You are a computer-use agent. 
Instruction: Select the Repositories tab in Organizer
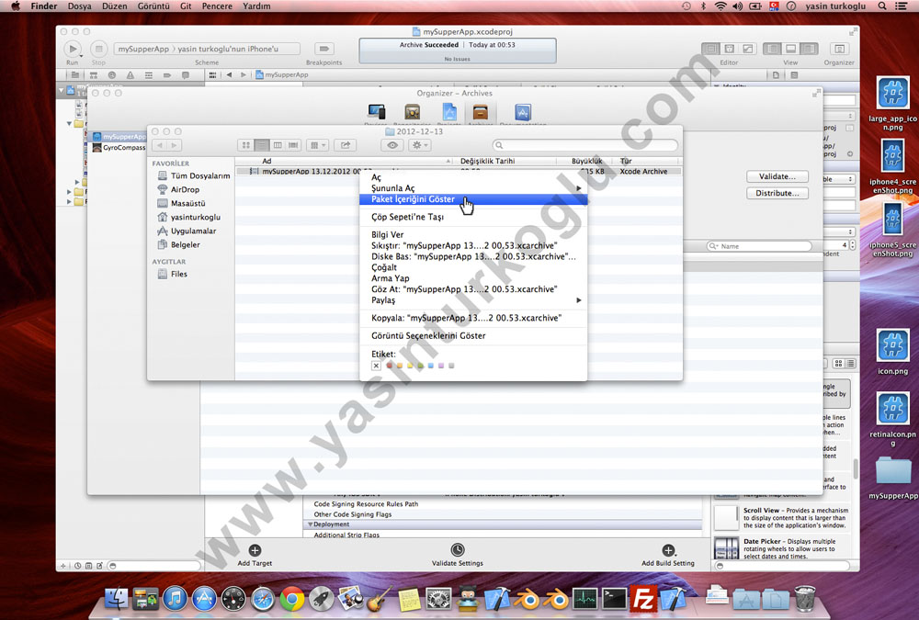412,113
